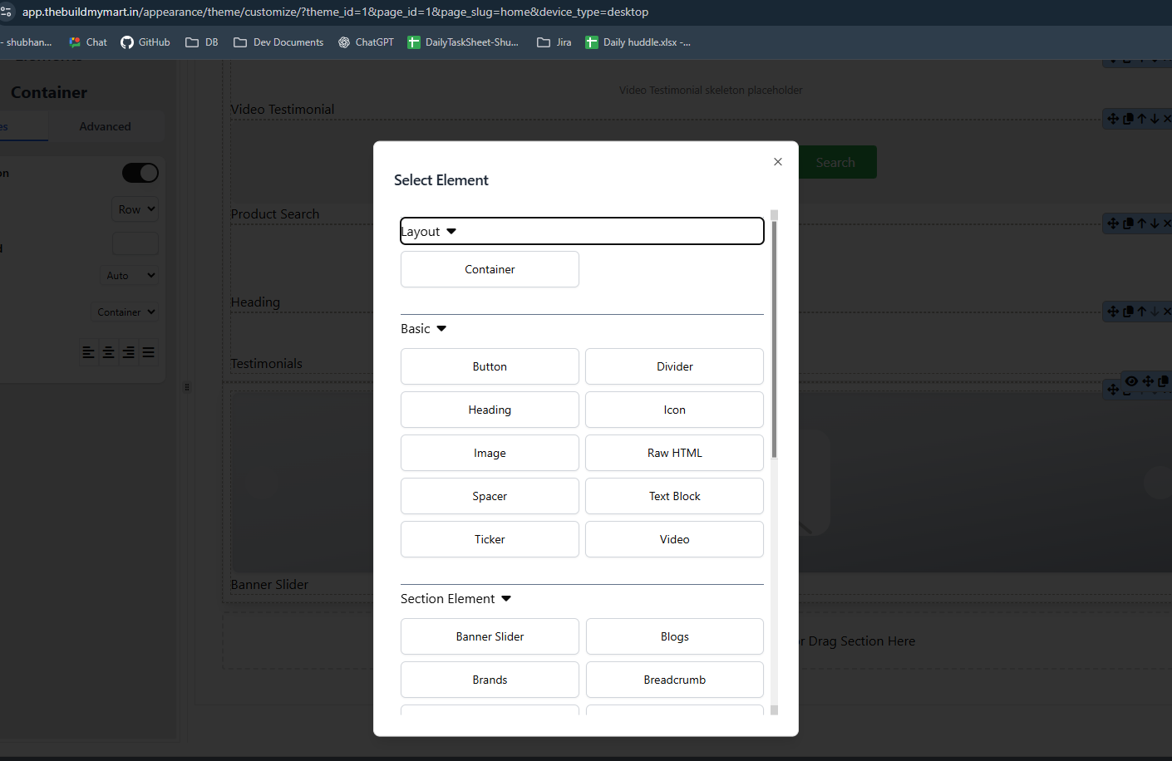The width and height of the screenshot is (1172, 761).
Task: Add the Brands section element
Action: point(490,680)
